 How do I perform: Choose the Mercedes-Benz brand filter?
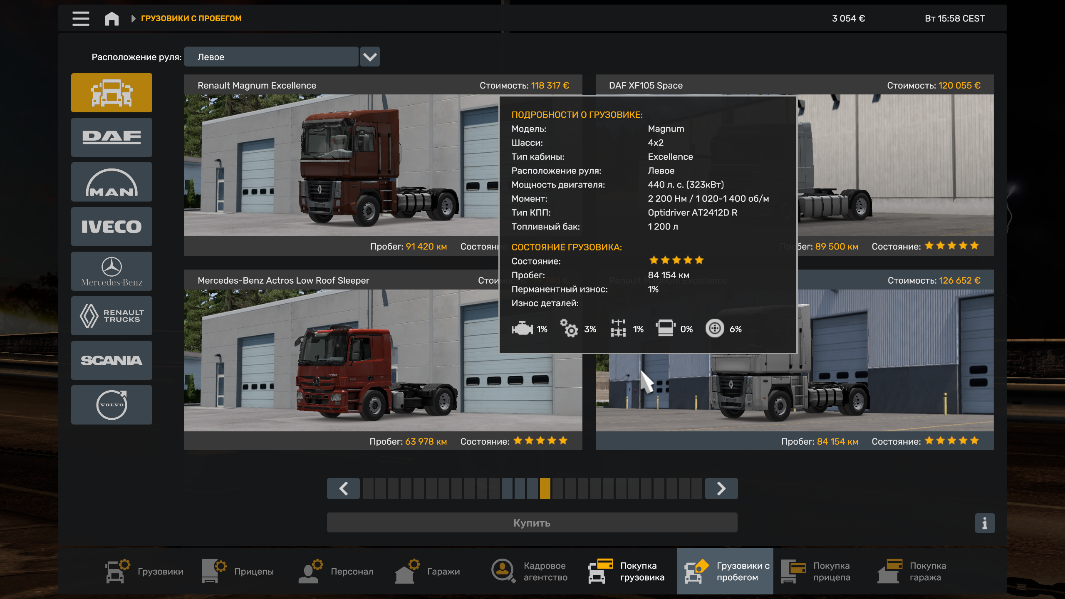coord(111,271)
